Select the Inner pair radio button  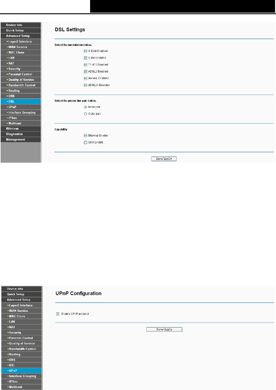pyautogui.click(x=86, y=107)
